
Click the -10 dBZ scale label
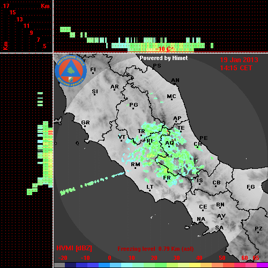pos(85,258)
